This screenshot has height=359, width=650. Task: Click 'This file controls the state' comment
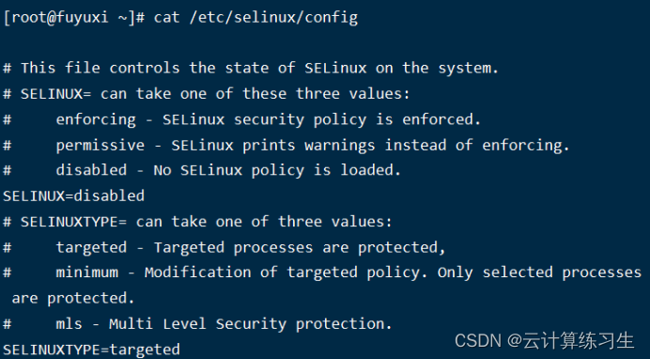click(x=145, y=68)
